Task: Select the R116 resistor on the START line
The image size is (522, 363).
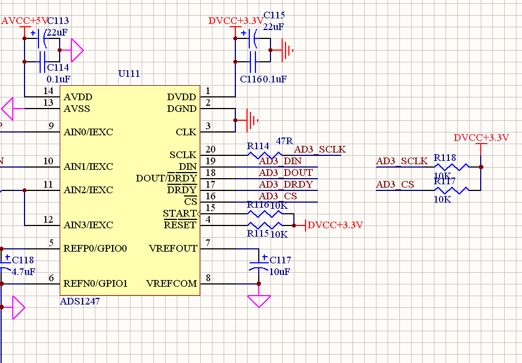Action: click(265, 214)
